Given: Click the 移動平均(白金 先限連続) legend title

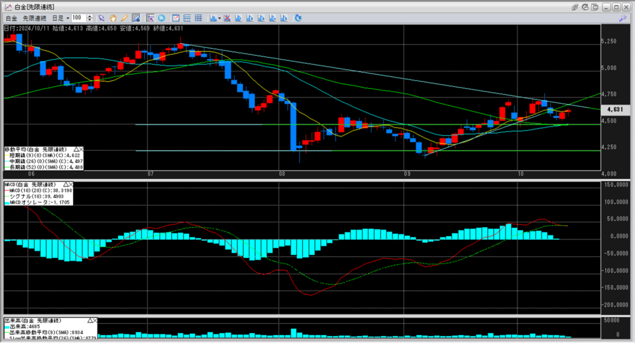Looking at the screenshot, I should 35,149.
